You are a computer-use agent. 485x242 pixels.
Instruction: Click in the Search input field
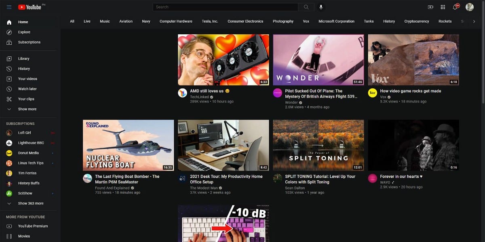click(x=226, y=7)
